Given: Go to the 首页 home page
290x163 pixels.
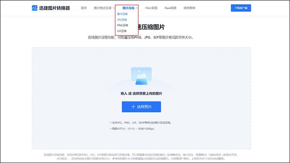Looking at the screenshot, I should point(84,8).
